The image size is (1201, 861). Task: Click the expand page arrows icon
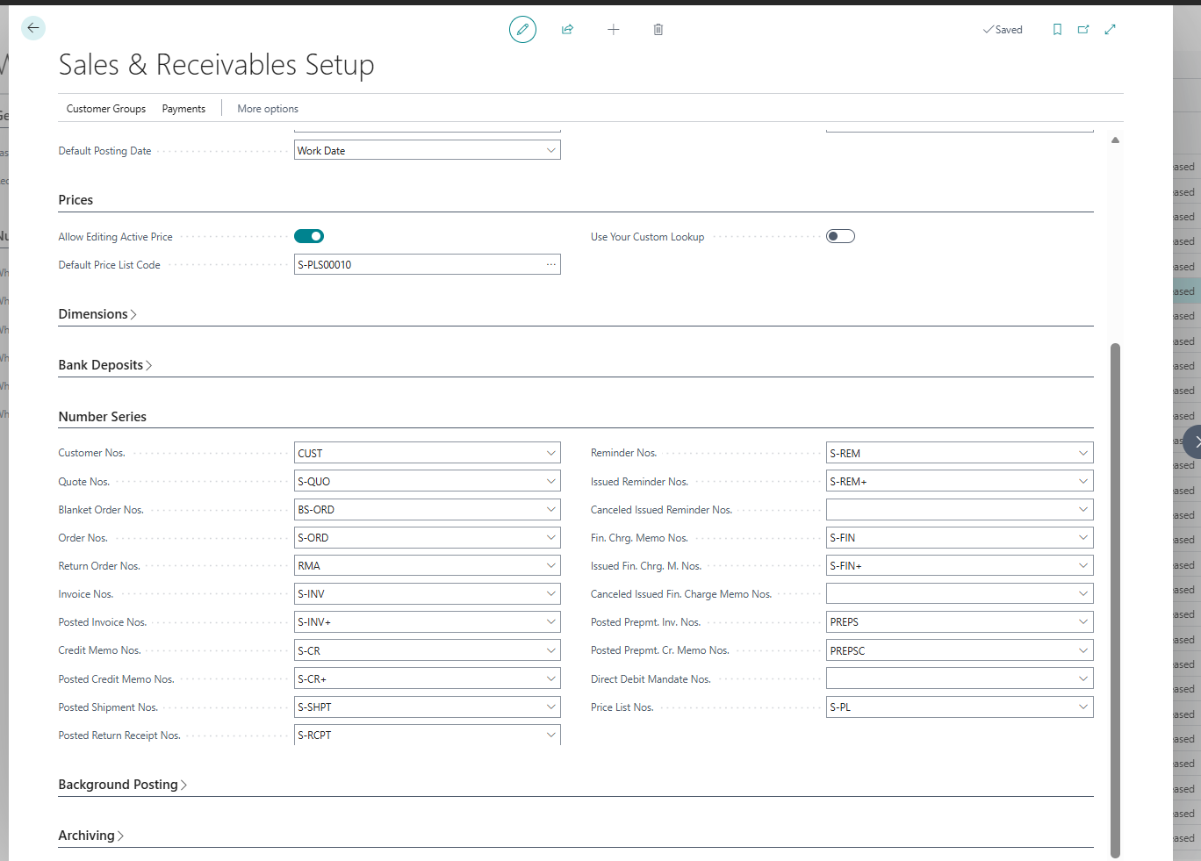[1111, 29]
